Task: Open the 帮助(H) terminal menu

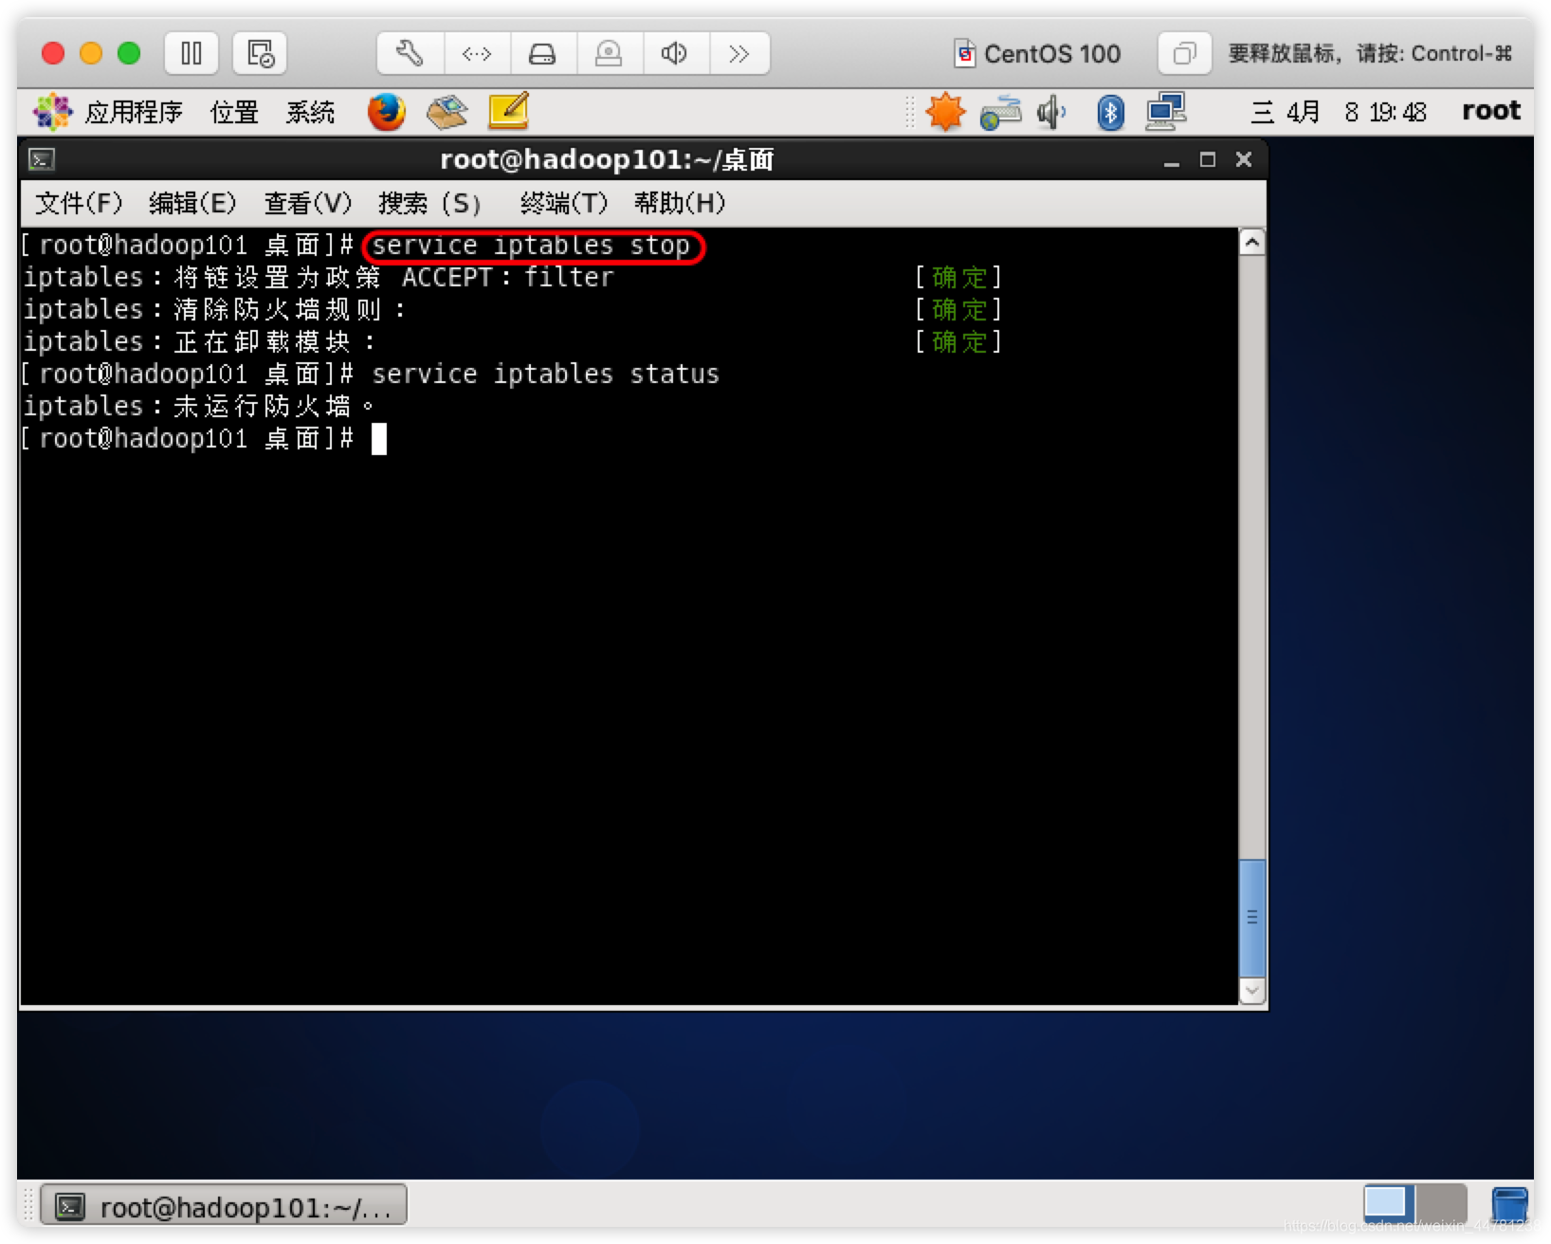Action: point(679,203)
